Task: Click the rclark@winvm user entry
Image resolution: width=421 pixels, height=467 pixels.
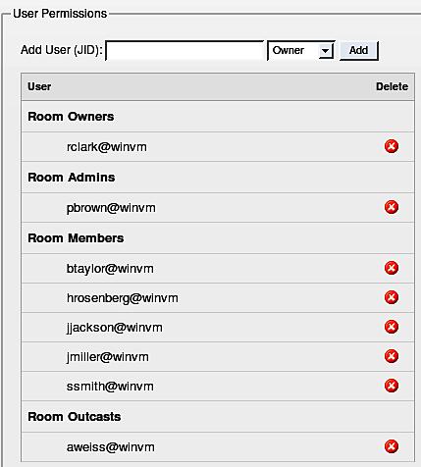Action: [107, 147]
